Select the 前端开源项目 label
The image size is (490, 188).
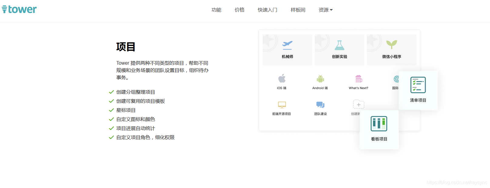click(281, 114)
